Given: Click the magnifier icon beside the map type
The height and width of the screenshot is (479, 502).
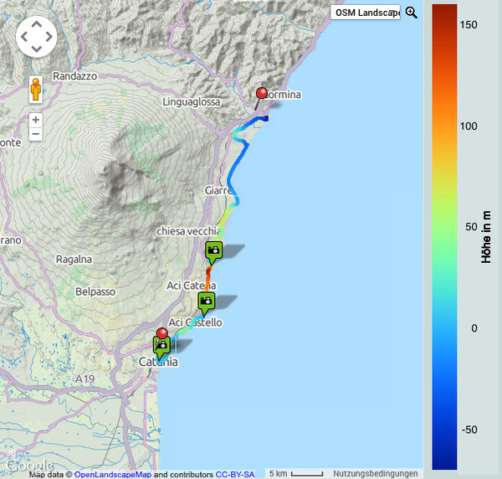Looking at the screenshot, I should point(411,13).
